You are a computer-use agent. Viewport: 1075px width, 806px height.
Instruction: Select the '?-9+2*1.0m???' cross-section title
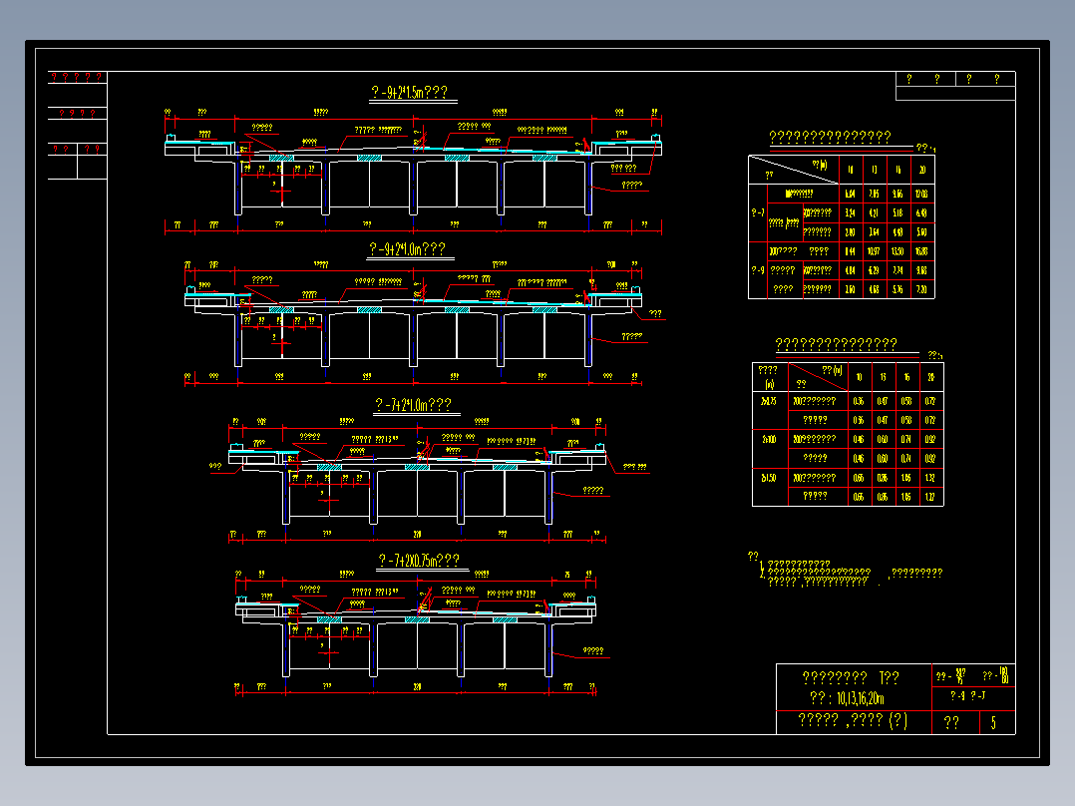[x=407, y=248]
